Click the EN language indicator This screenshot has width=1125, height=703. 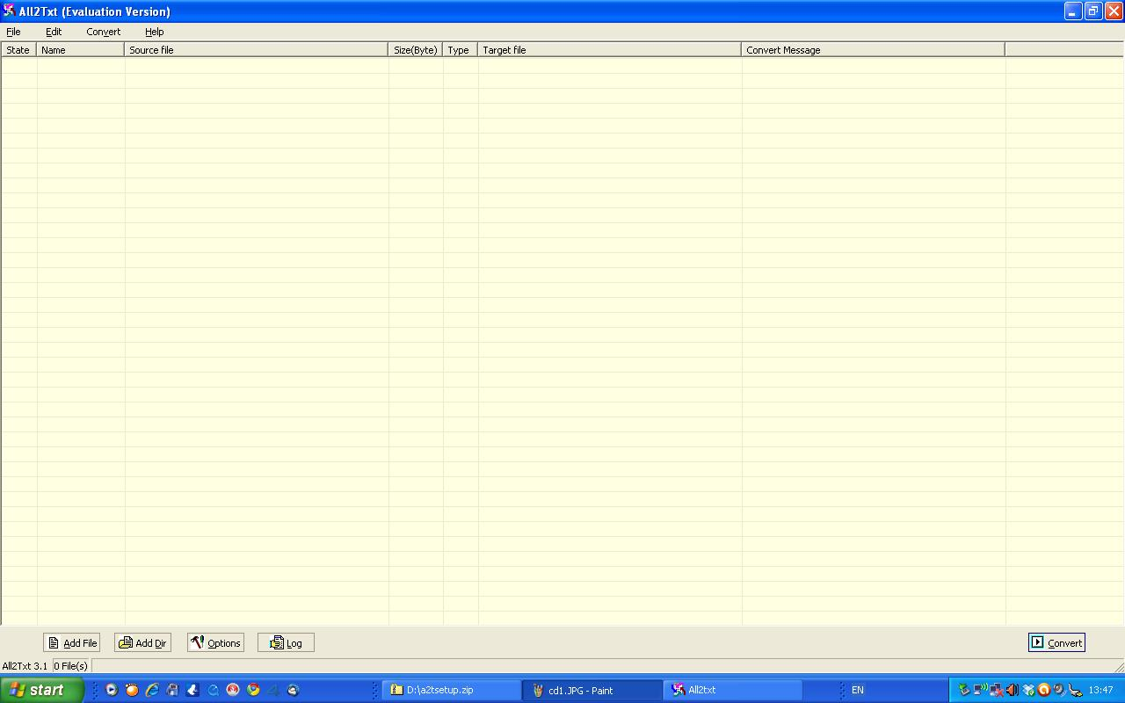(857, 690)
